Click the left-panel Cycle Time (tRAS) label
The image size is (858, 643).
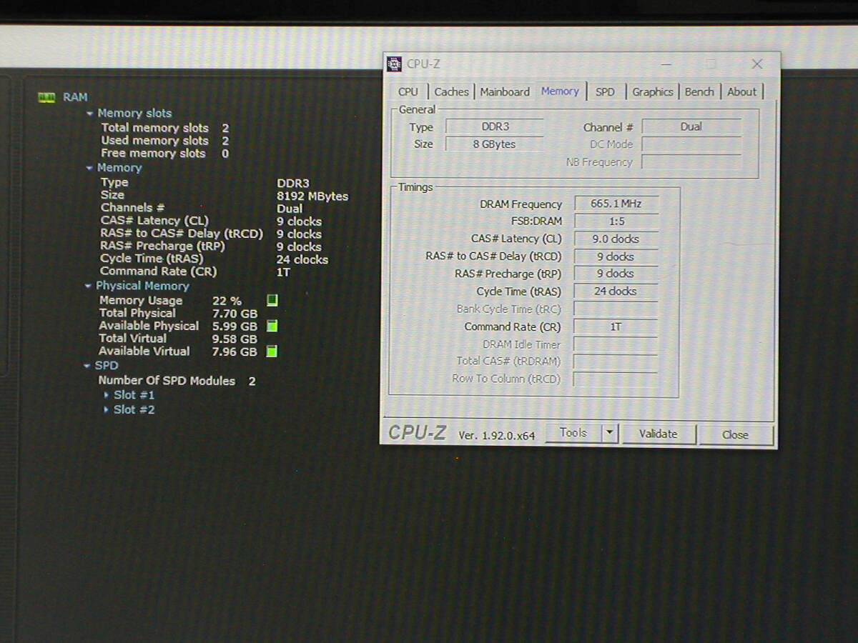tap(152, 259)
